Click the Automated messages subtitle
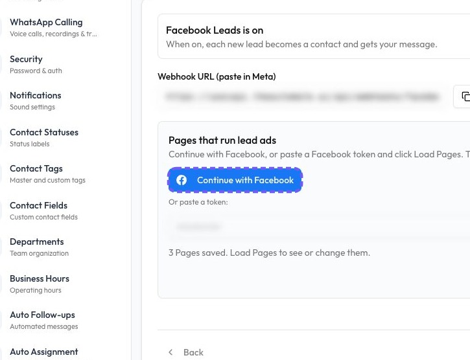 44,326
